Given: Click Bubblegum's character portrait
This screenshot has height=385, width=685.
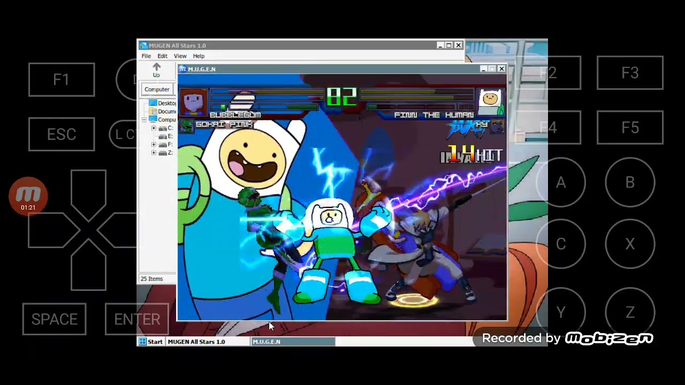Looking at the screenshot, I should [194, 103].
